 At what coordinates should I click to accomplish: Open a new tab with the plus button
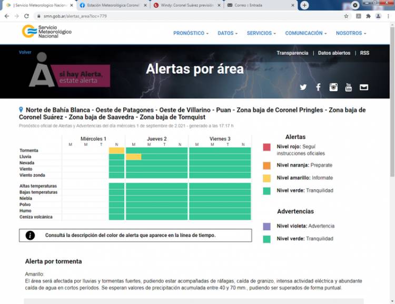click(304, 5)
